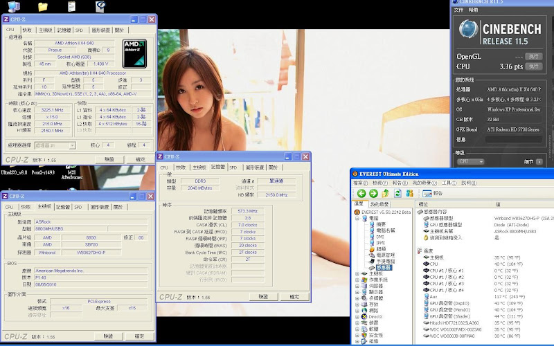Click the AMD Athlon II logo in CPU-Z
554x346 pixels.
tap(134, 53)
